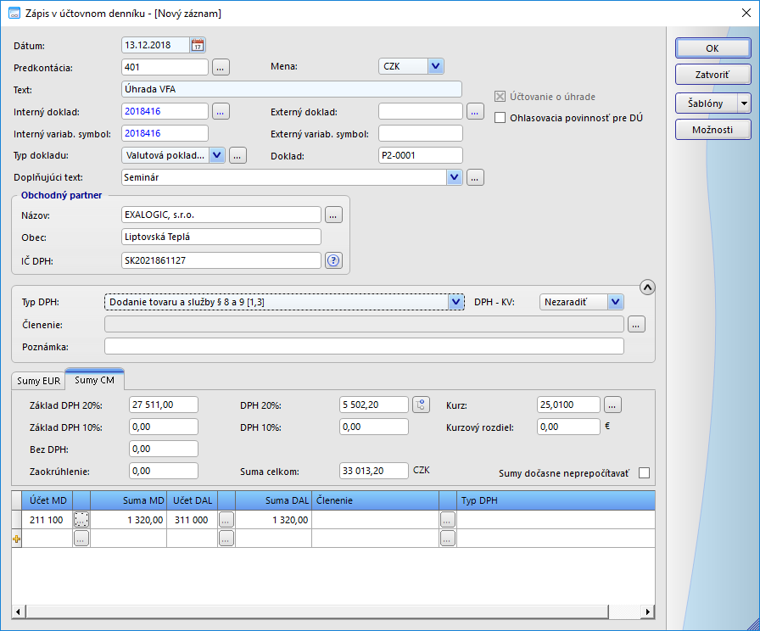
Task: Focus the Doklad field P2-0001
Action: point(420,155)
